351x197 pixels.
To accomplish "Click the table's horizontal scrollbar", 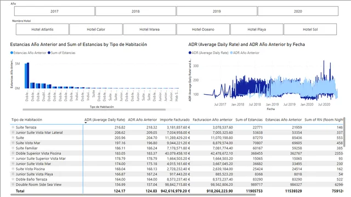I will pyautogui.click(x=133, y=195).
